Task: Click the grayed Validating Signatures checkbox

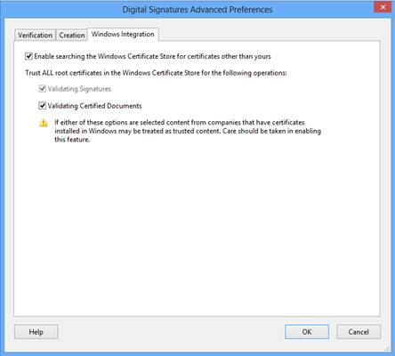Action: [x=43, y=89]
